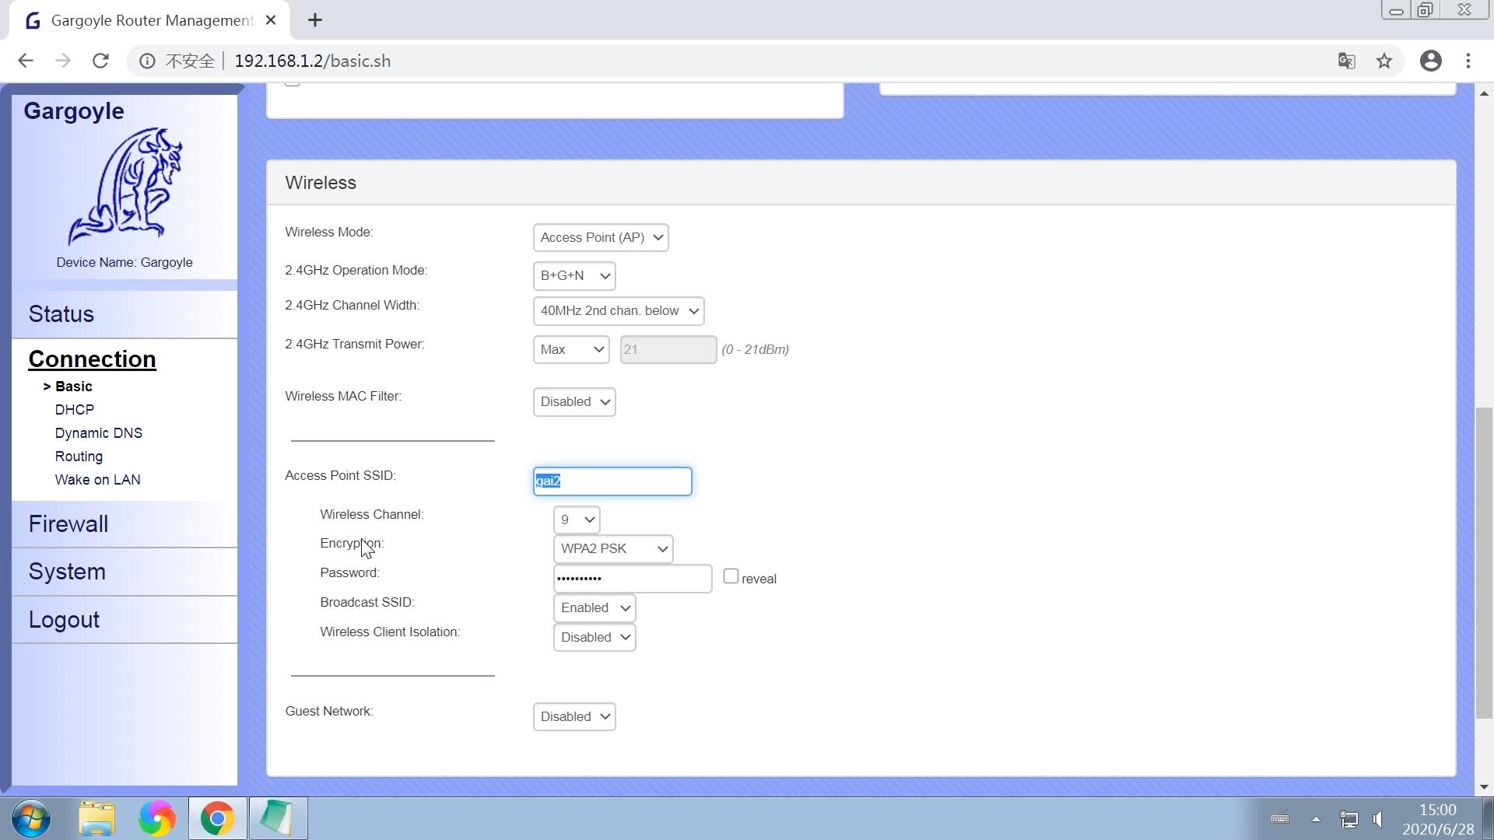Open Chrome from the Windows taskbar
The image size is (1494, 840).
coord(217,818)
